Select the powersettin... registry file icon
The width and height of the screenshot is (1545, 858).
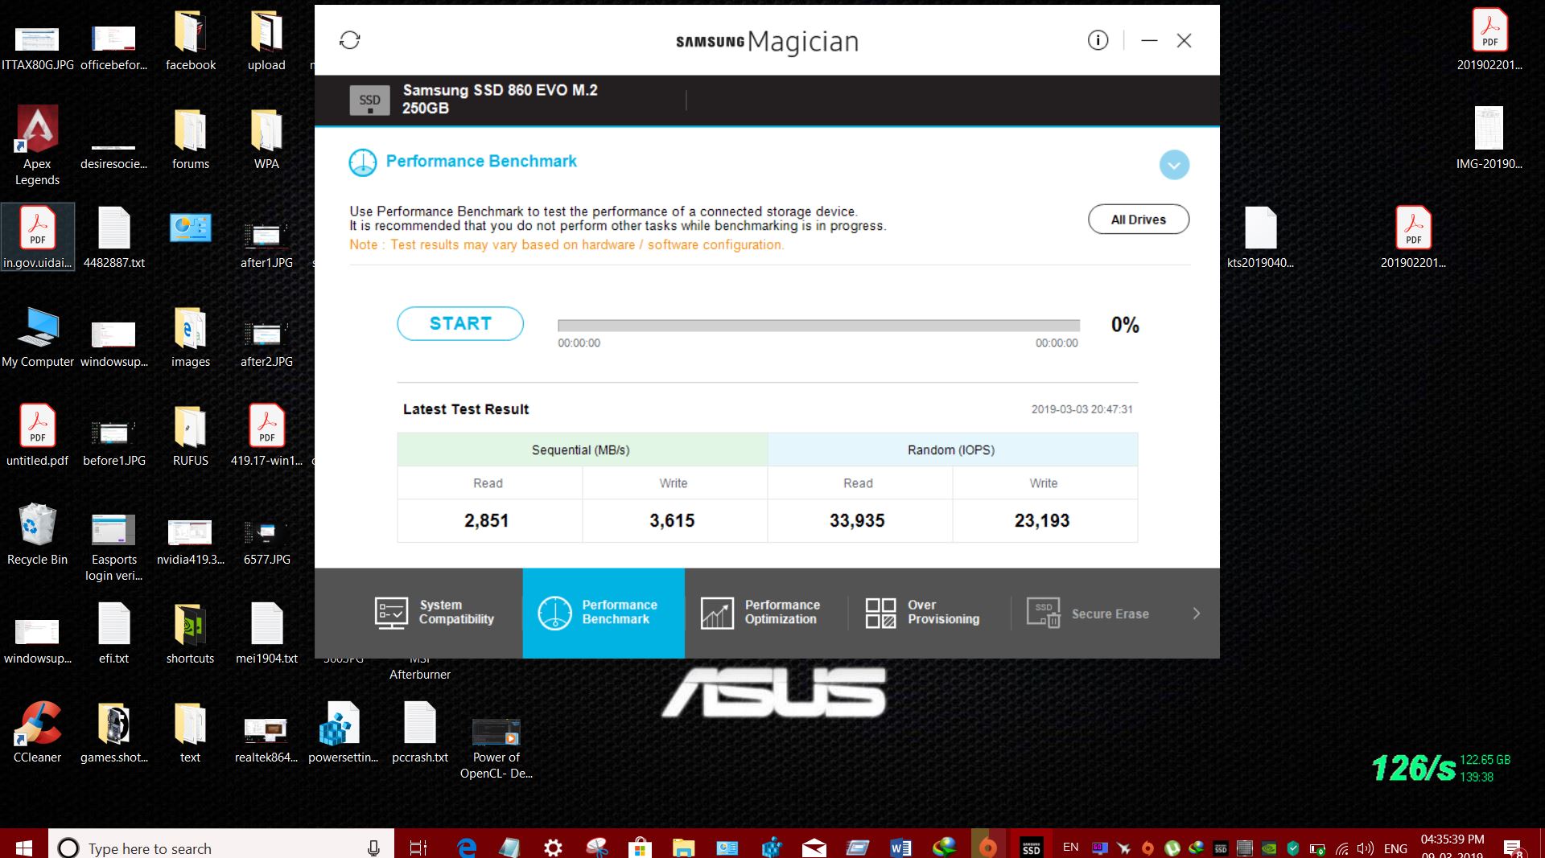(x=343, y=731)
